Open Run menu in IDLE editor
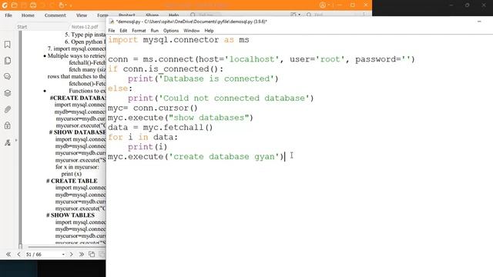Viewport: 493px width, 277px height. tap(154, 31)
